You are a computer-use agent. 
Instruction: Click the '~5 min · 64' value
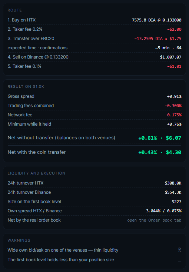(x=168, y=48)
